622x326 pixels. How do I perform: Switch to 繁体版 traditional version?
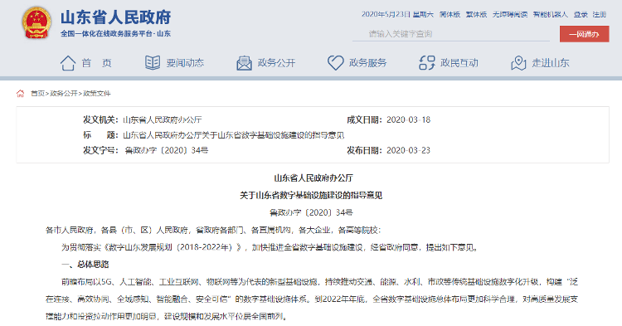[x=476, y=14]
